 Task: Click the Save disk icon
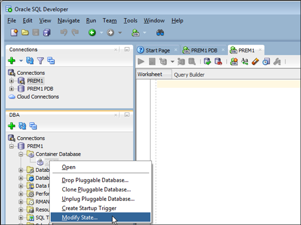[36, 32]
